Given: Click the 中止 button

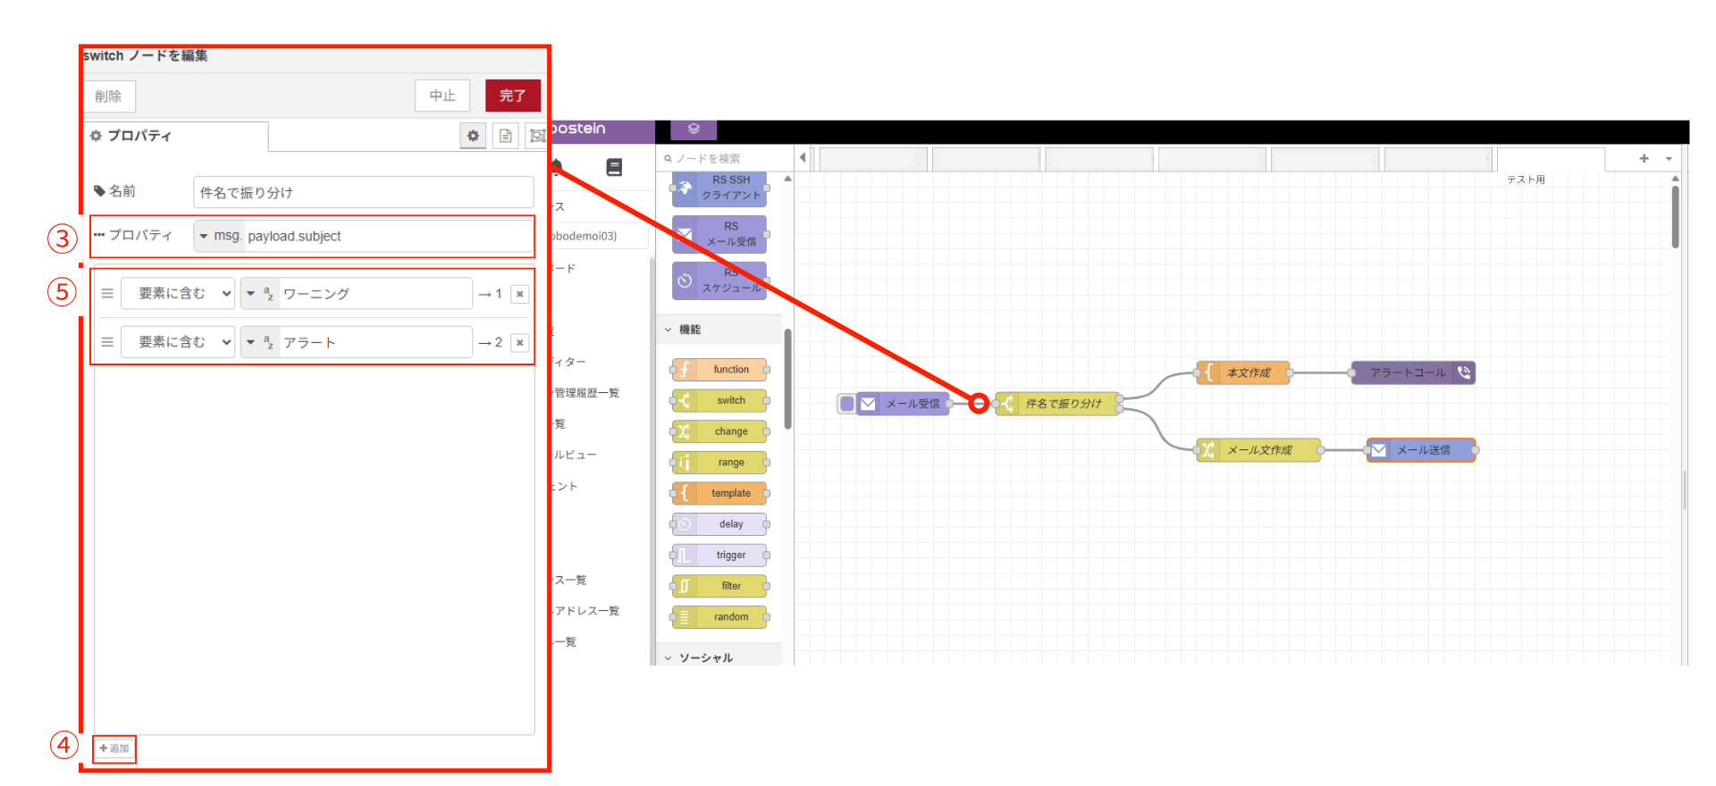Looking at the screenshot, I should click(442, 96).
